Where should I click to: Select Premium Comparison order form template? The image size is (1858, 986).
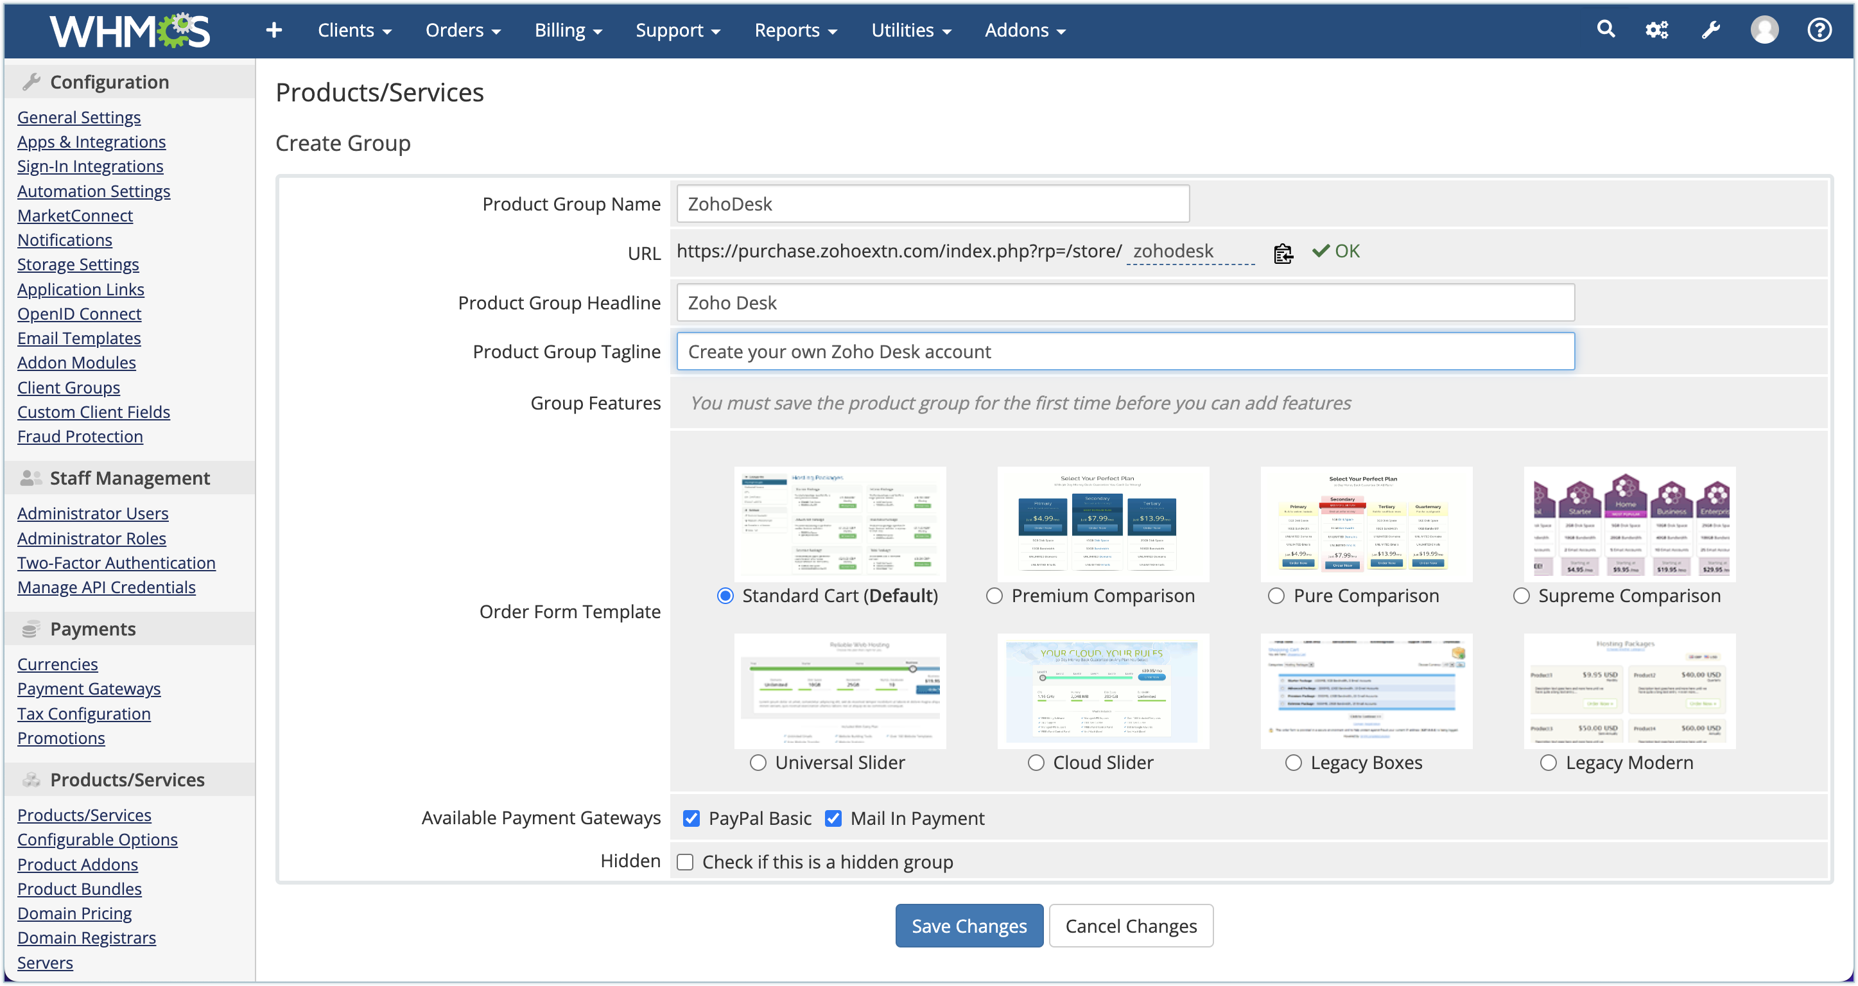pos(994,596)
